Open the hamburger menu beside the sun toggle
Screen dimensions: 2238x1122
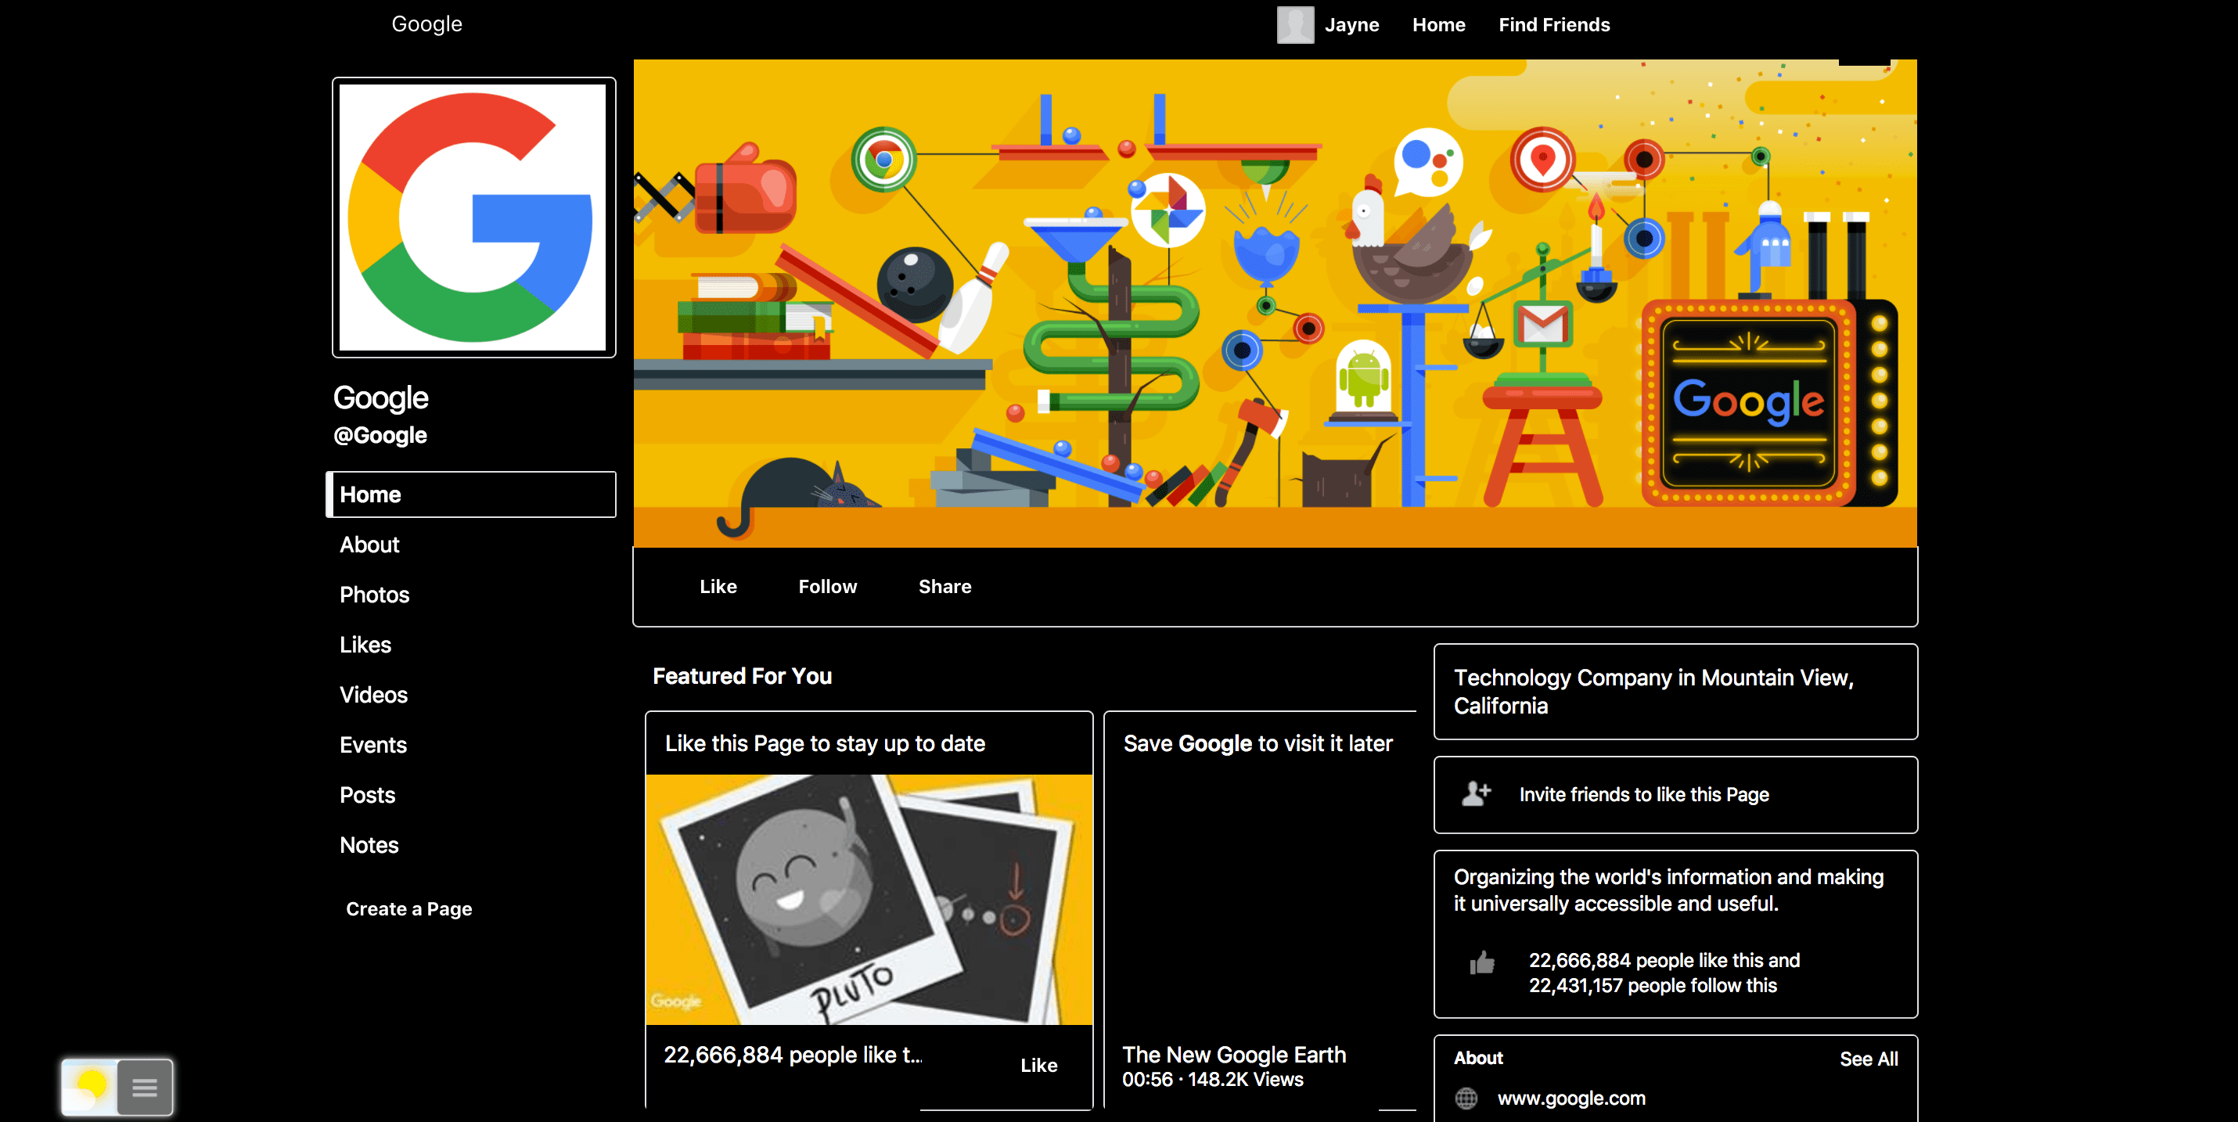pyautogui.click(x=144, y=1086)
